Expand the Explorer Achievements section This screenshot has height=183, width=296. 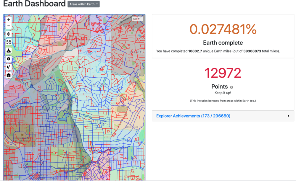223,116
